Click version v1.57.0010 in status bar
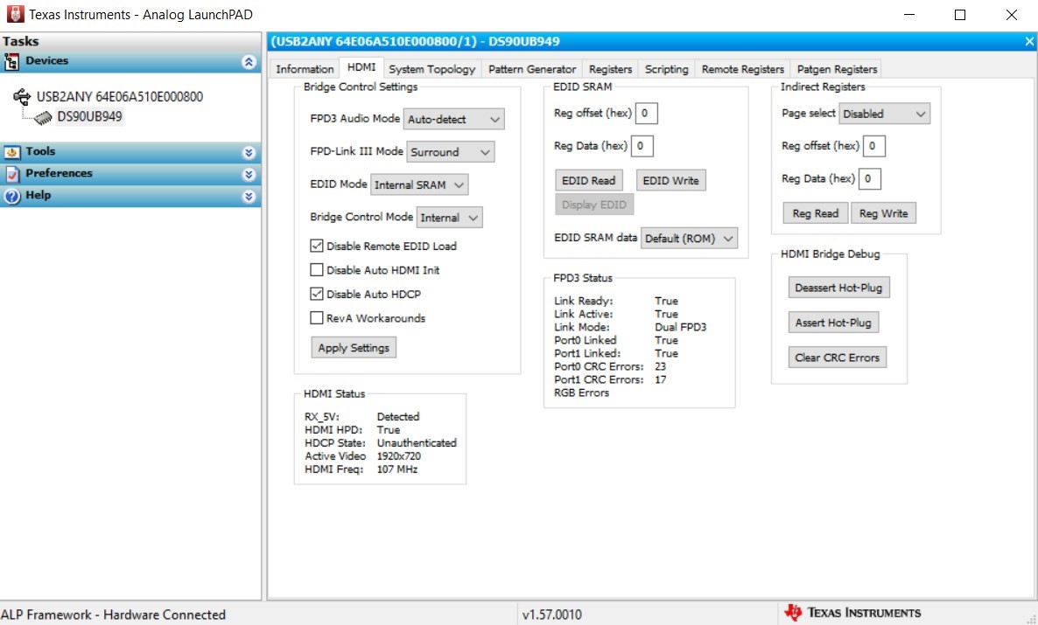 point(552,615)
